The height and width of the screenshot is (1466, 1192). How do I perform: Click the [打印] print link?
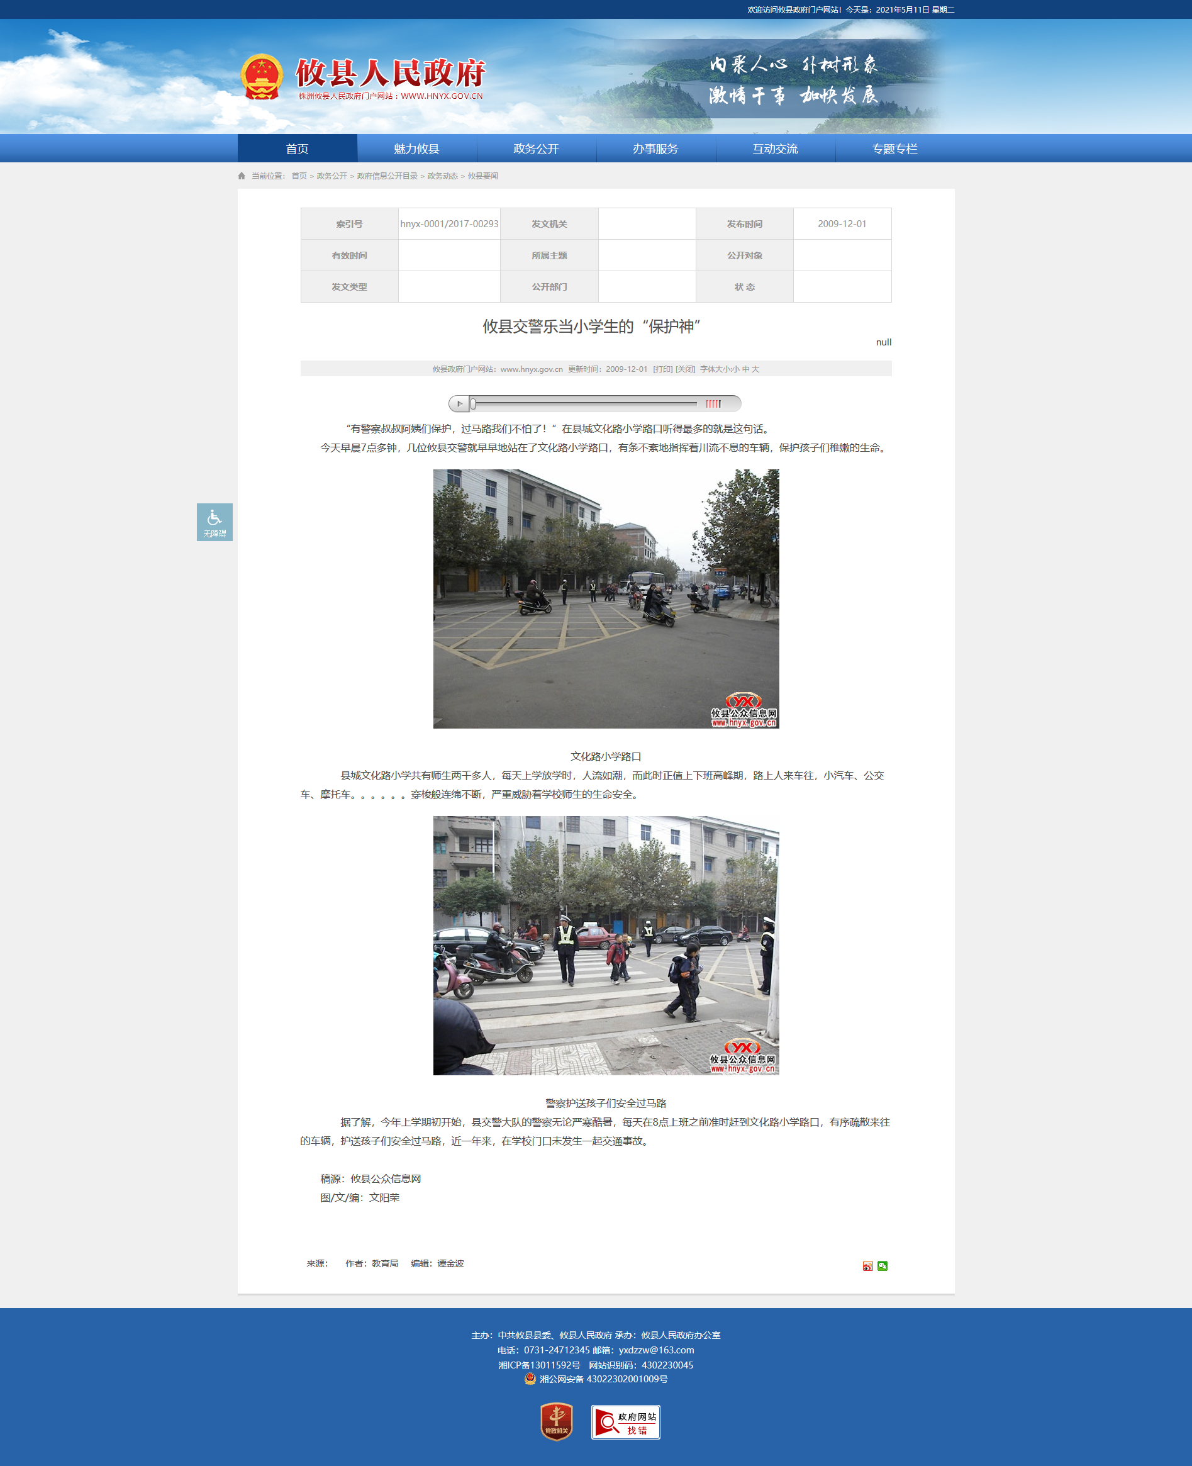pyautogui.click(x=662, y=369)
